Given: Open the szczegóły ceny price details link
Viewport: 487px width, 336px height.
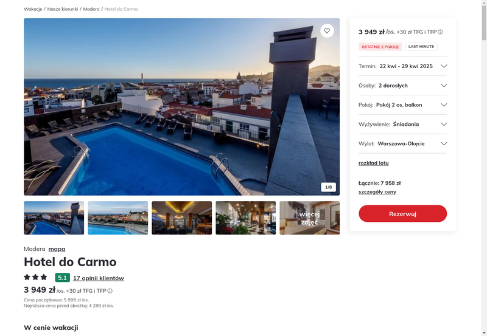Looking at the screenshot, I should pyautogui.click(x=377, y=192).
